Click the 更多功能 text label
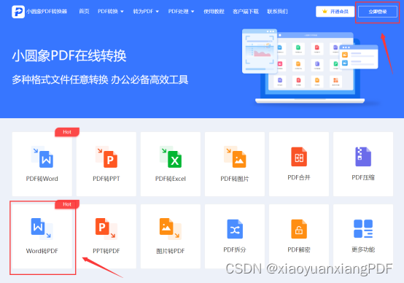Screen dimensions: 404x283 (x=363, y=249)
